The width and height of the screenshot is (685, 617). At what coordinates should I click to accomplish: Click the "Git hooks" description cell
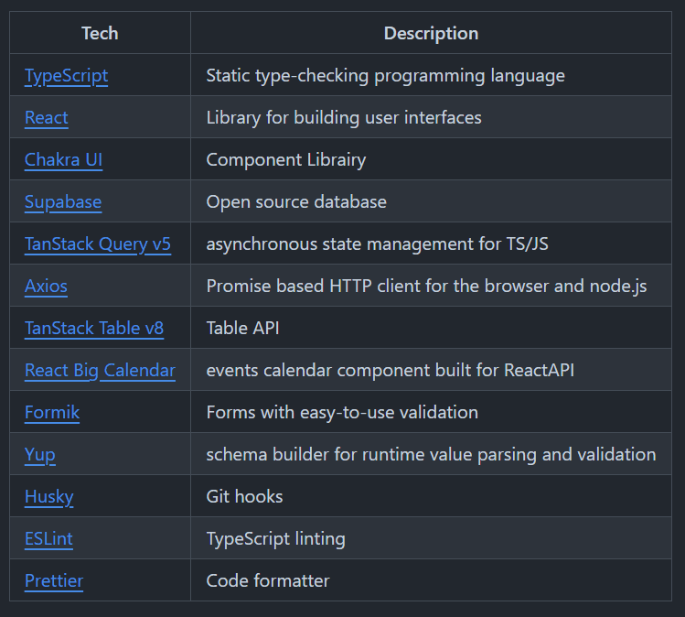click(x=431, y=496)
